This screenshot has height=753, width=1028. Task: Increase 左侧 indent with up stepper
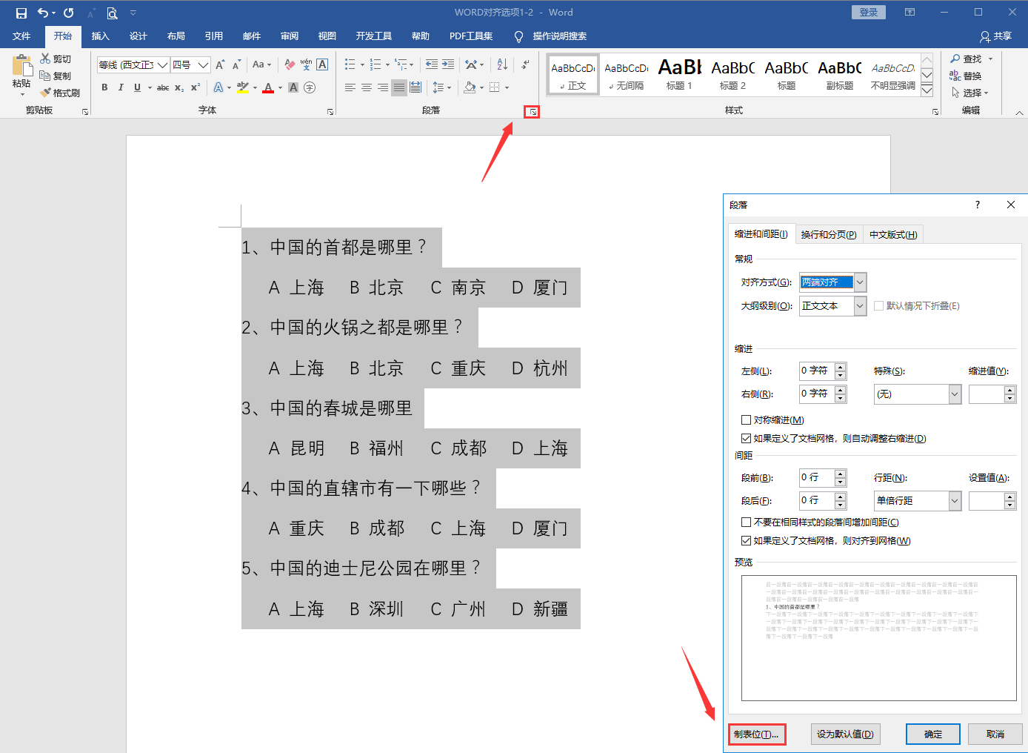[840, 367]
